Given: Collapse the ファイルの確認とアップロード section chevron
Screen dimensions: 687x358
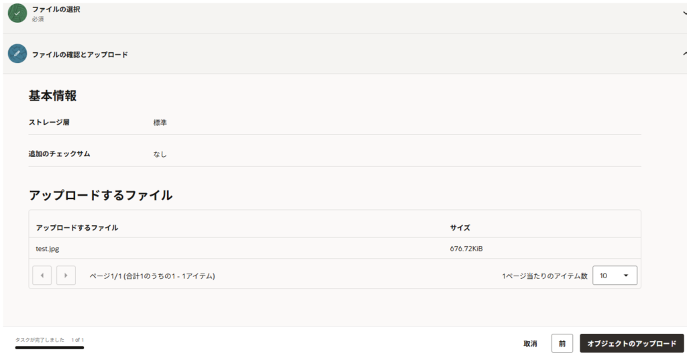Looking at the screenshot, I should pos(684,53).
